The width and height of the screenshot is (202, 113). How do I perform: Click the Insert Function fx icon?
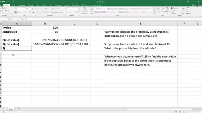coord(21,19)
